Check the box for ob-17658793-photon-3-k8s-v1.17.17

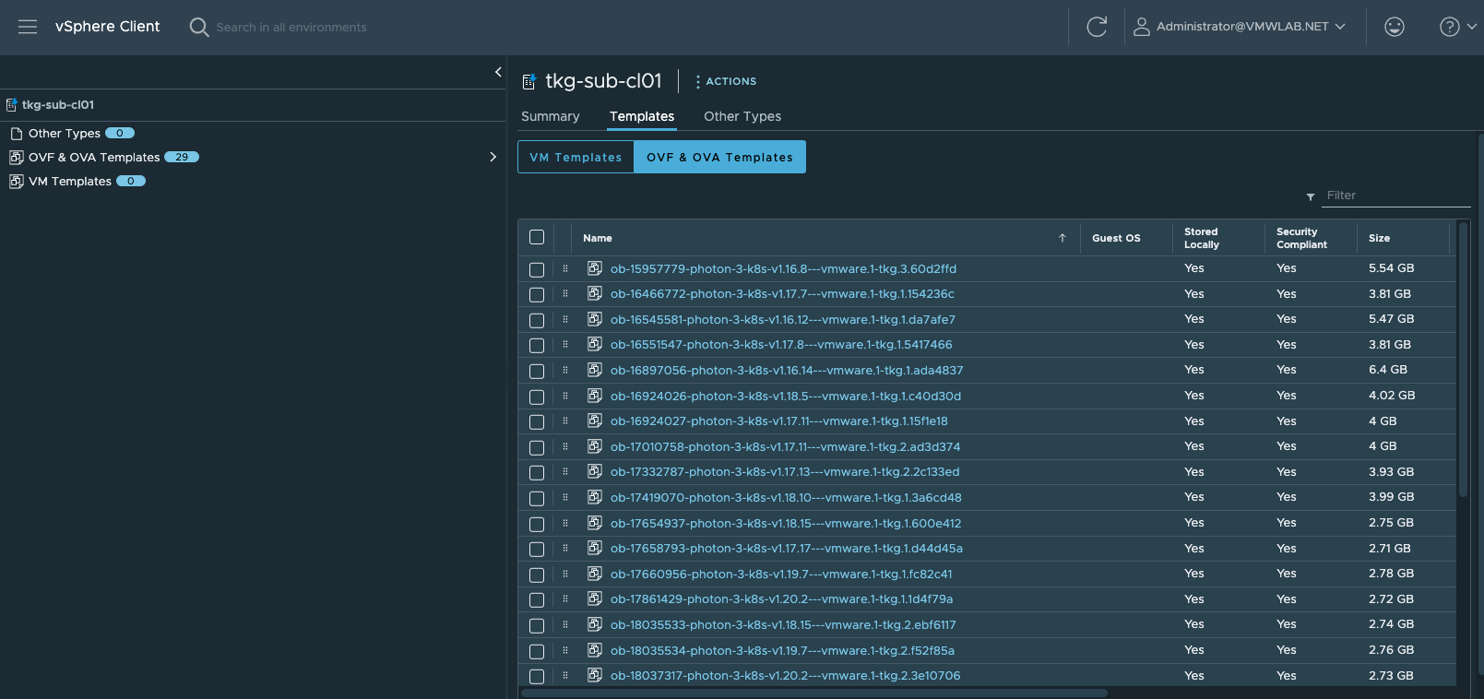(x=537, y=549)
